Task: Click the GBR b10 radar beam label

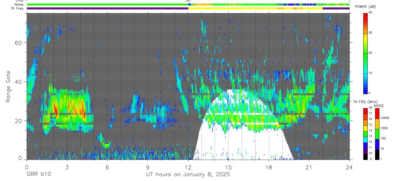Action: click(38, 175)
